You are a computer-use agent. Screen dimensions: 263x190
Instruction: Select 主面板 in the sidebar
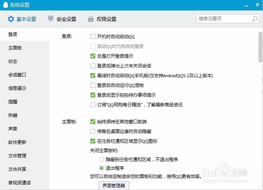pyautogui.click(x=24, y=48)
